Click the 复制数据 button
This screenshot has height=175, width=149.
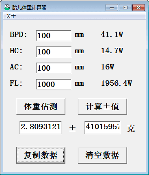[41, 155]
